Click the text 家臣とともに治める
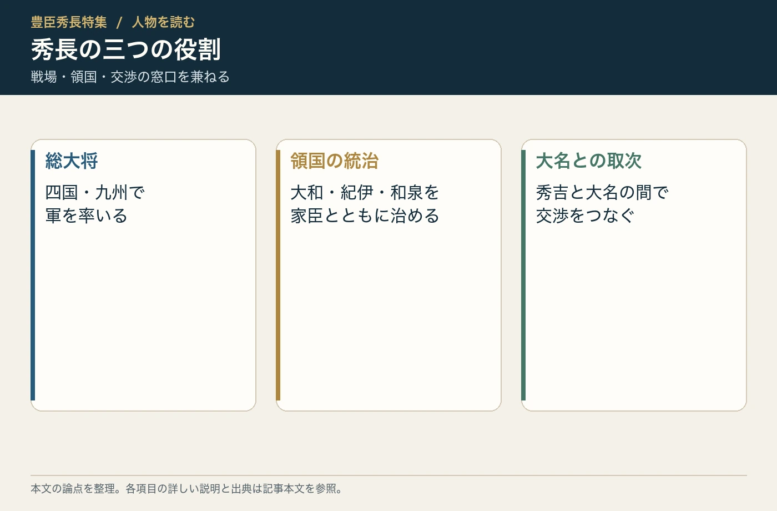This screenshot has width=777, height=511. tap(365, 216)
